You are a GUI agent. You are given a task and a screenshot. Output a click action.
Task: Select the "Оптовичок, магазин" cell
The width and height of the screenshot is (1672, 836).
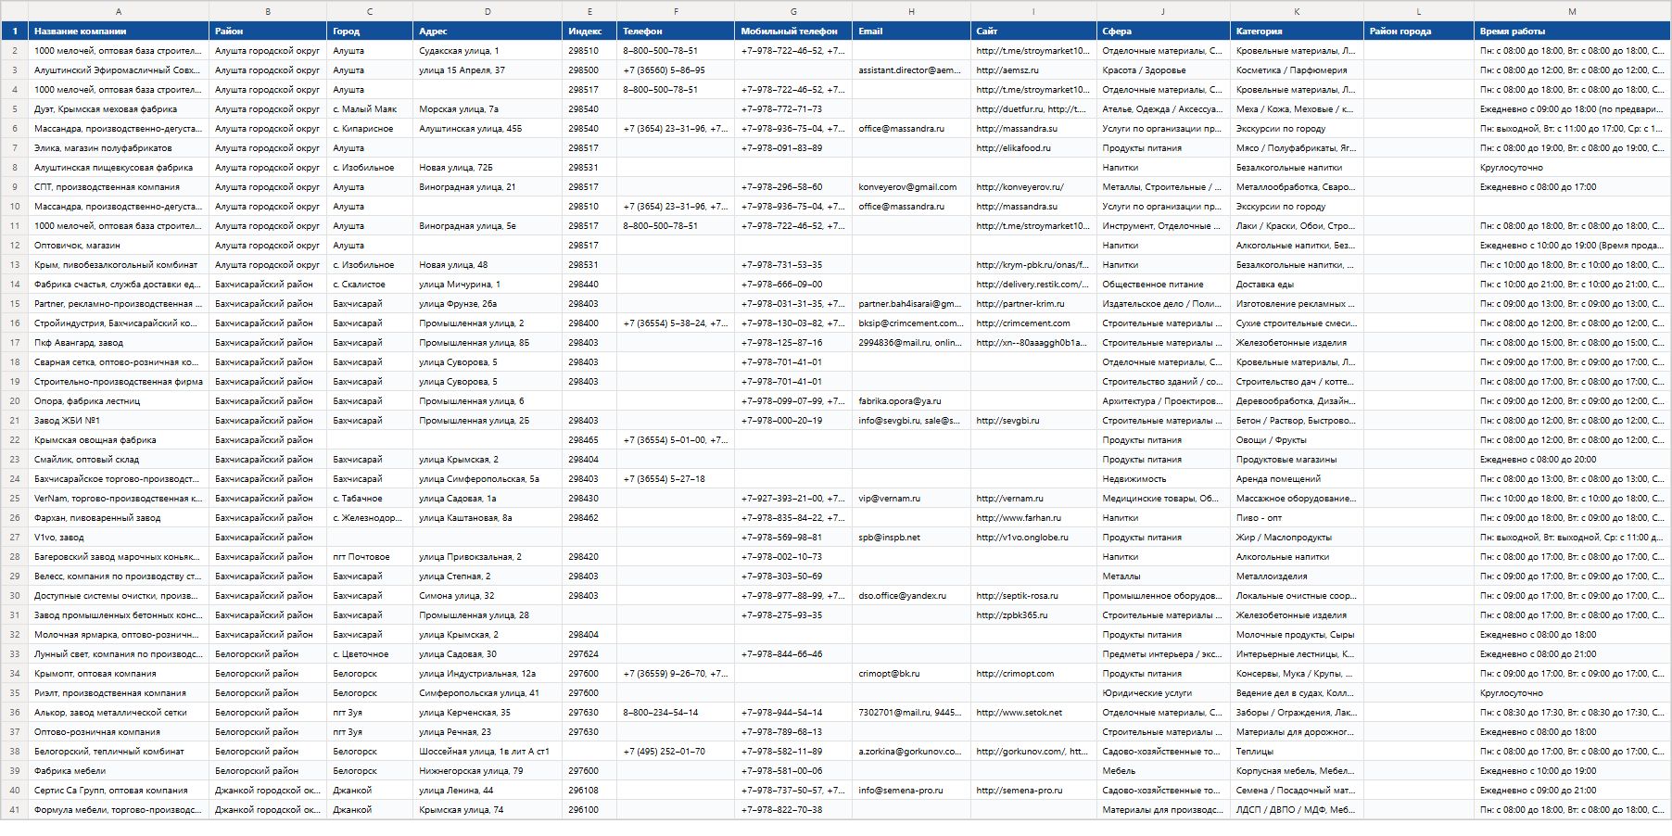click(119, 246)
